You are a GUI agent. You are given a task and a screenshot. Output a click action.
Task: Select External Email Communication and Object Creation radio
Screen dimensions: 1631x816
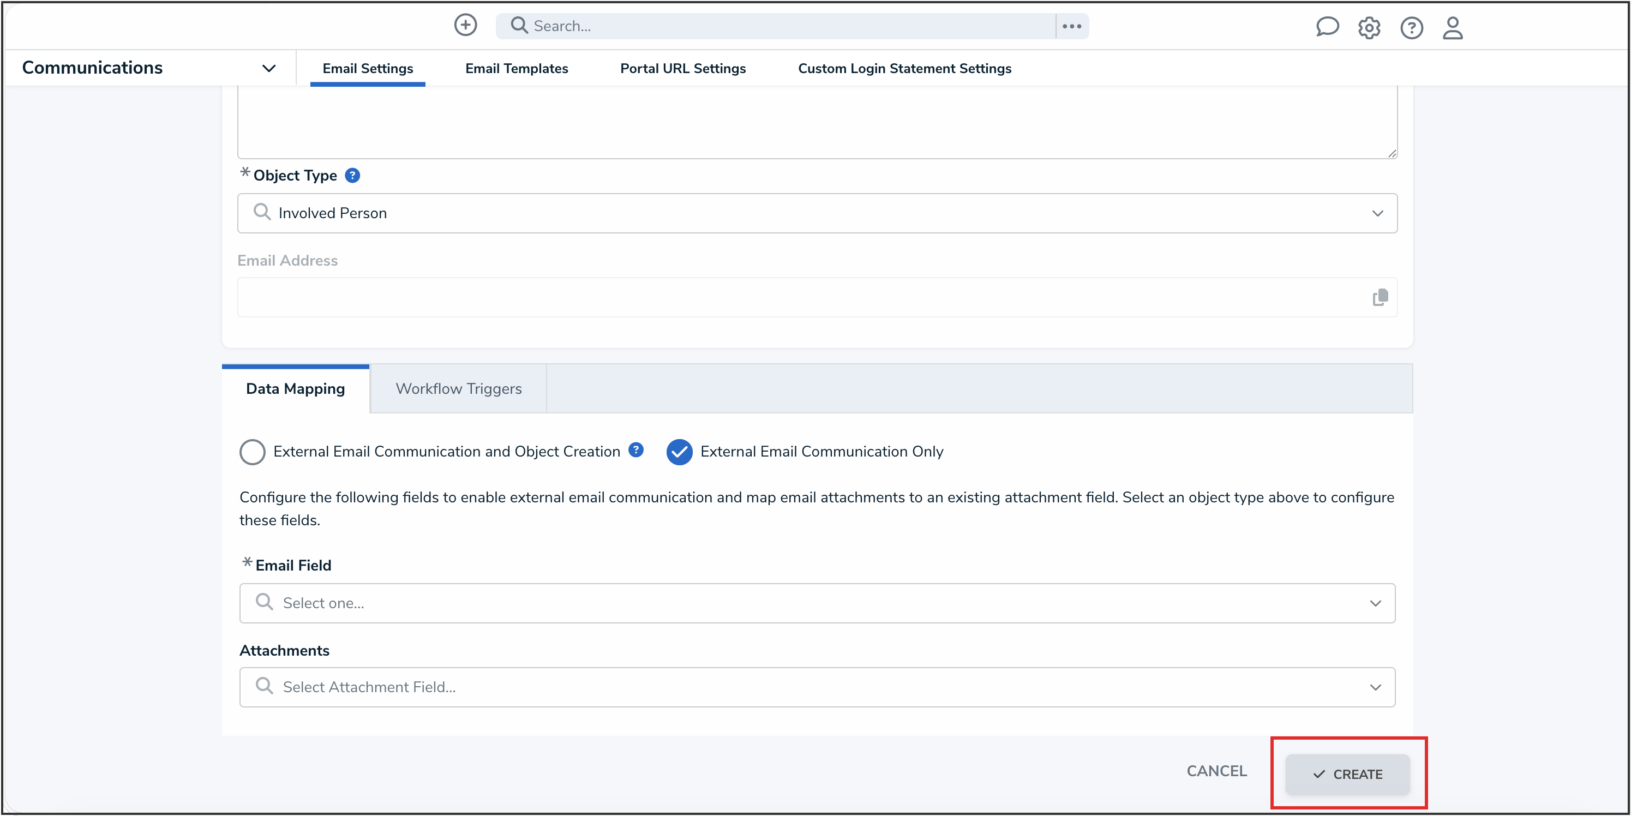[253, 452]
